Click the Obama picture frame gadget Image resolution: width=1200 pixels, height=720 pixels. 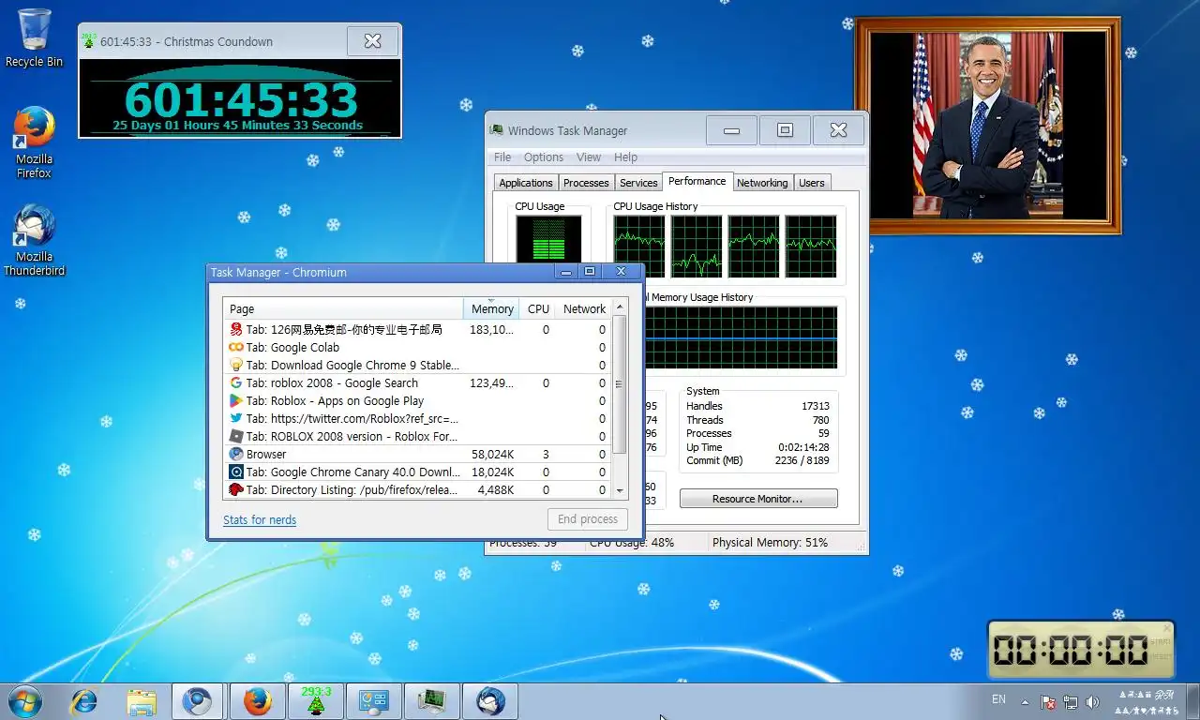(988, 126)
